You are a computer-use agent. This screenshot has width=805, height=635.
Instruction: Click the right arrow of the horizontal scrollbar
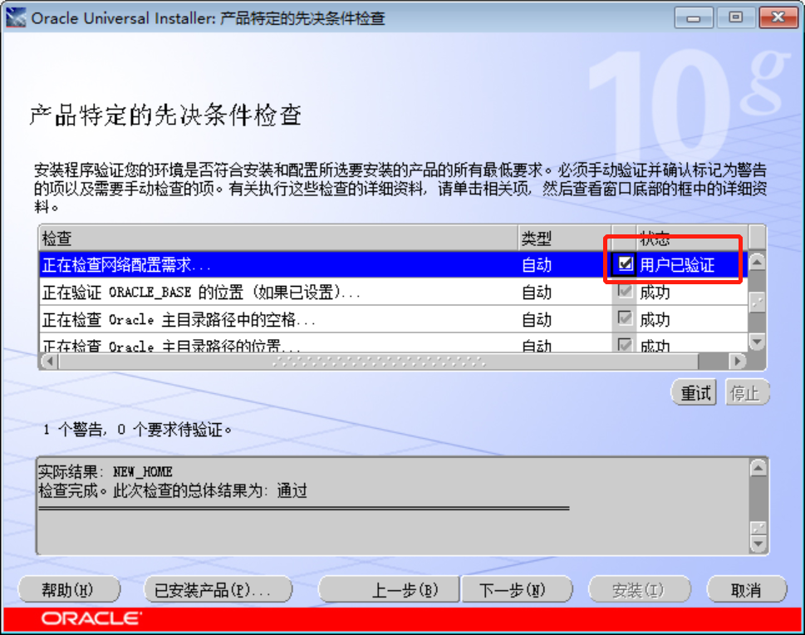tap(738, 362)
